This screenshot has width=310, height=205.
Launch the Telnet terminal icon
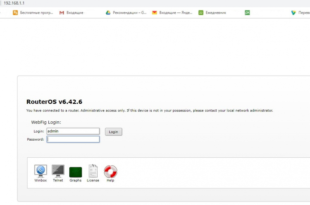[x=58, y=171]
